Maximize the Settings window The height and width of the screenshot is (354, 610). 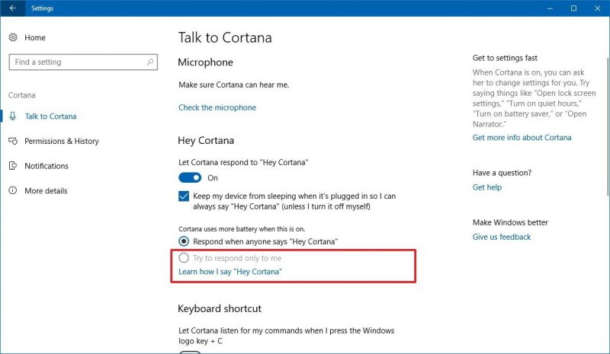point(573,8)
